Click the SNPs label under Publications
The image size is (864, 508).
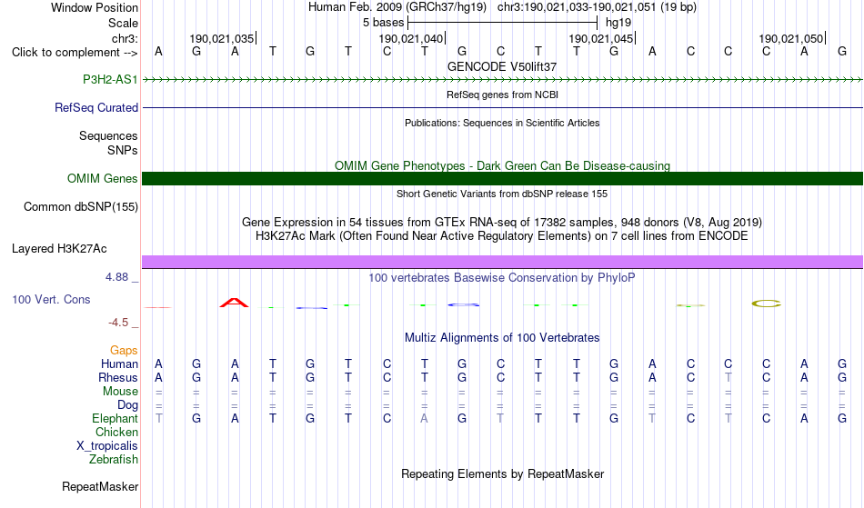[x=123, y=150]
